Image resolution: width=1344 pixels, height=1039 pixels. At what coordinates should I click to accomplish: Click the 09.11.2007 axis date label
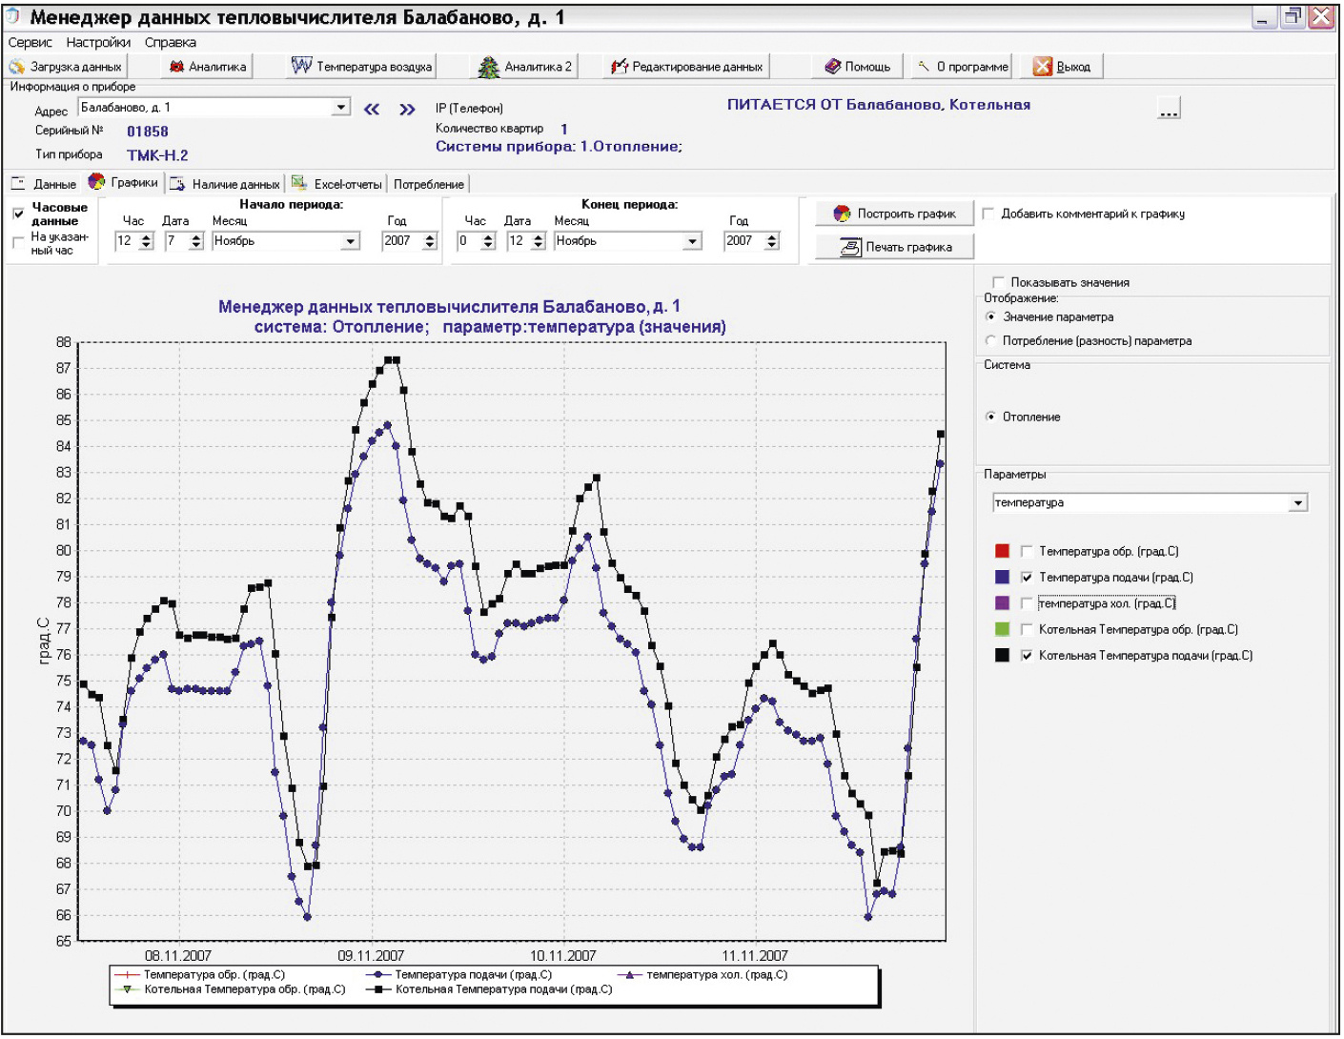371,955
